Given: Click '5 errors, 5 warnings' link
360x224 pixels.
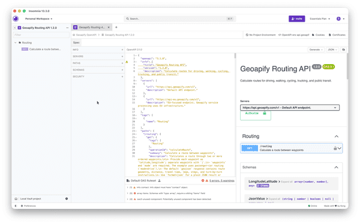Looking at the screenshot, I should click(222, 181).
